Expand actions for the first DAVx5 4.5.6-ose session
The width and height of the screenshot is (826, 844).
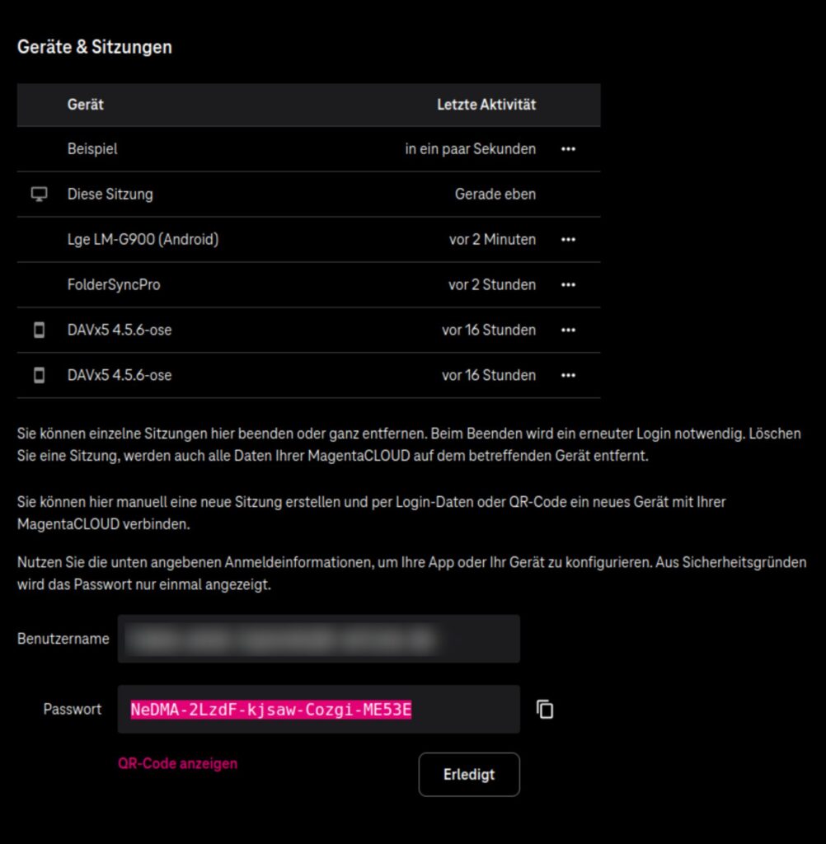click(568, 330)
